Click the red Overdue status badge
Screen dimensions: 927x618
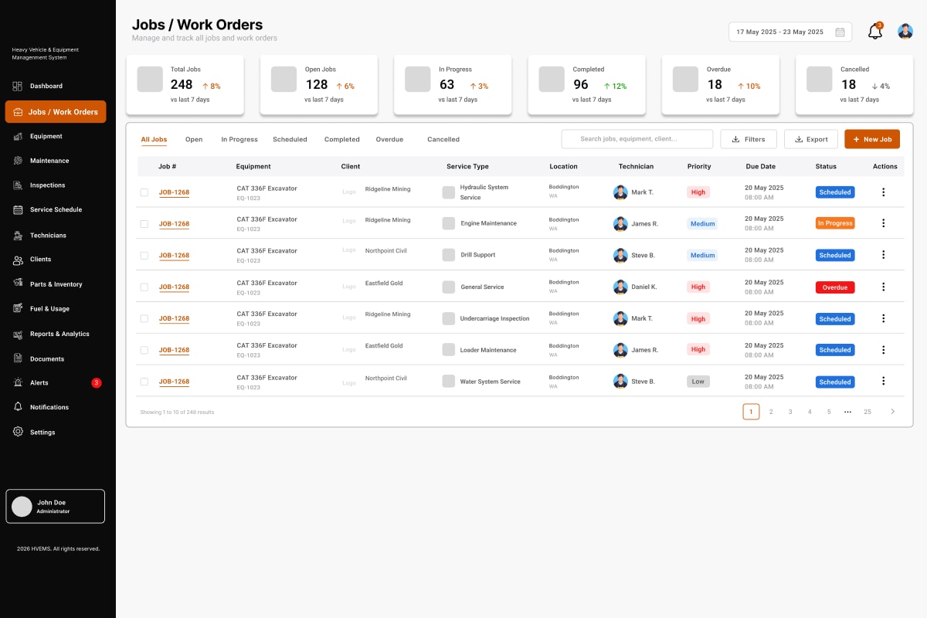[835, 287]
